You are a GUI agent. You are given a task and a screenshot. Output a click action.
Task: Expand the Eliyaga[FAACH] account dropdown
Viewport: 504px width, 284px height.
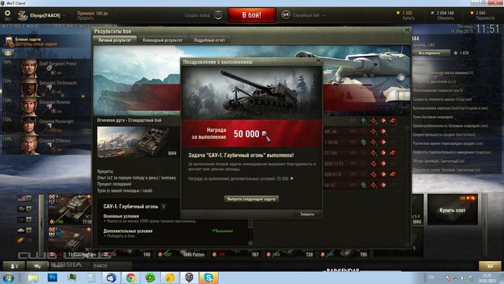(64, 15)
